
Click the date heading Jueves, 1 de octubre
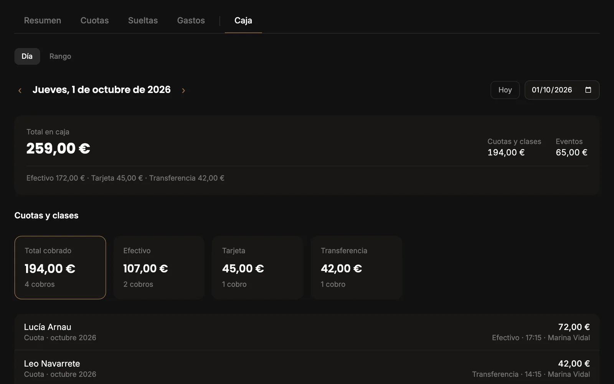(x=101, y=90)
